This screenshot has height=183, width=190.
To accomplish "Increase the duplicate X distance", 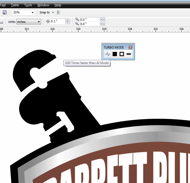I will pos(104,20).
